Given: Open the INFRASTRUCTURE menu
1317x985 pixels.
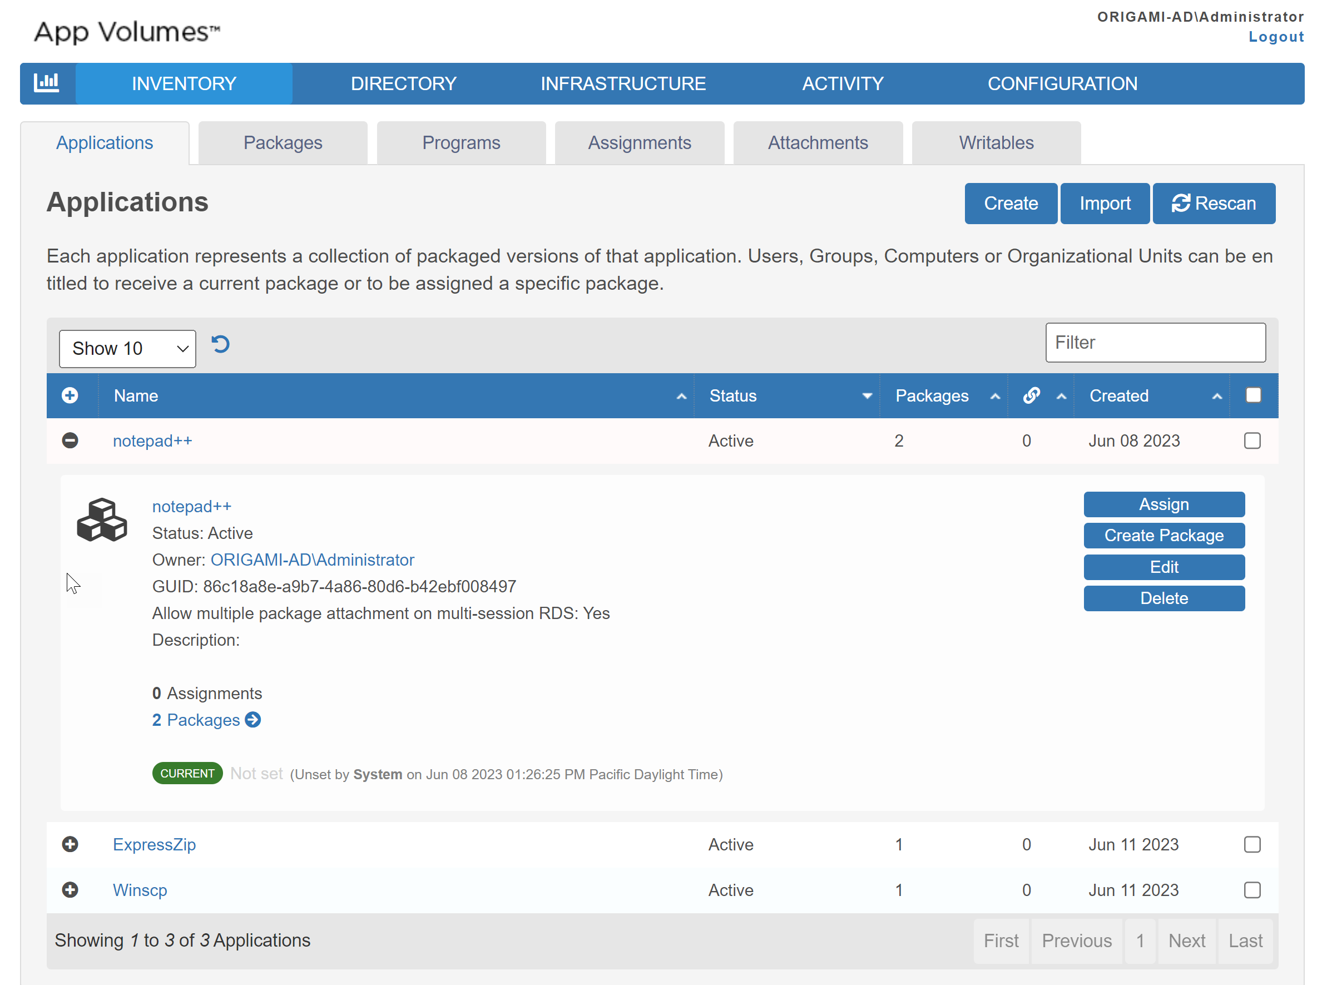Looking at the screenshot, I should 623,83.
